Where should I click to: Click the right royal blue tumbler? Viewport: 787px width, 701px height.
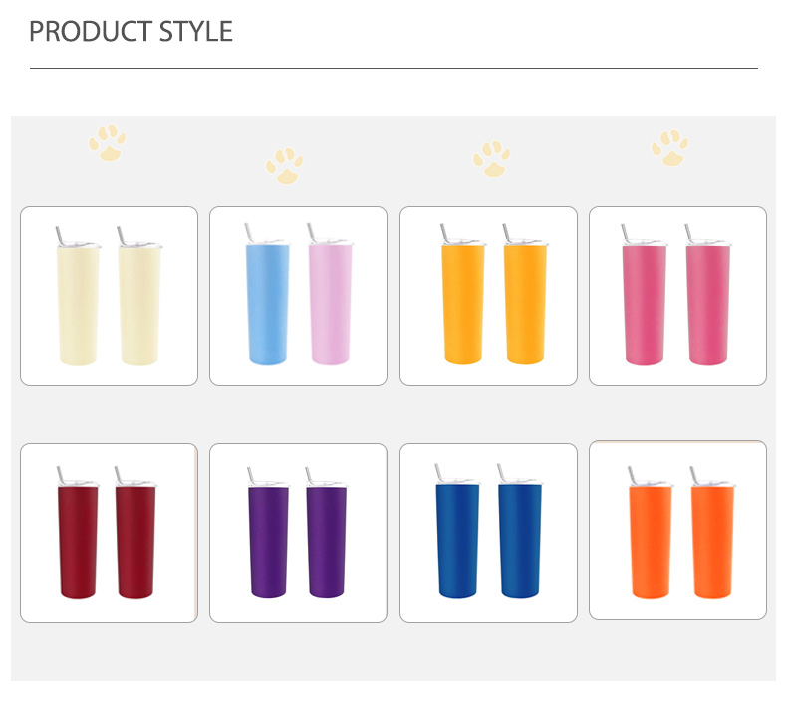pyautogui.click(x=520, y=532)
